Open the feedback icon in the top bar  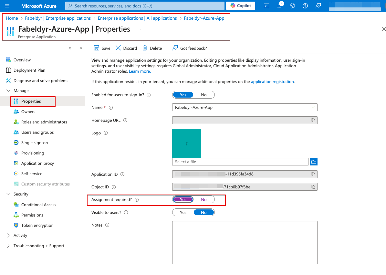318,5
